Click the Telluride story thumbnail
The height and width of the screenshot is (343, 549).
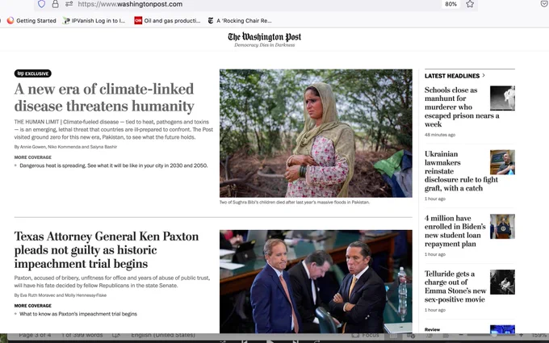[x=502, y=282]
